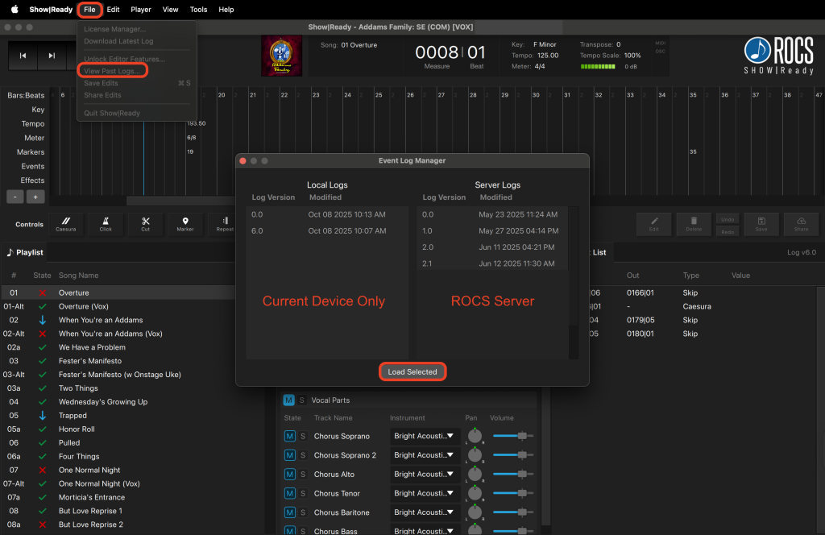Open the File menu
This screenshot has height=535, width=825.
[x=89, y=10]
